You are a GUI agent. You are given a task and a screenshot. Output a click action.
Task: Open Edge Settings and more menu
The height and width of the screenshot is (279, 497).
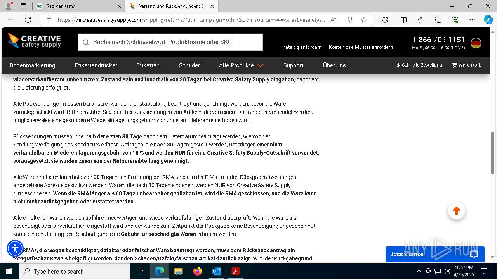coord(472,20)
